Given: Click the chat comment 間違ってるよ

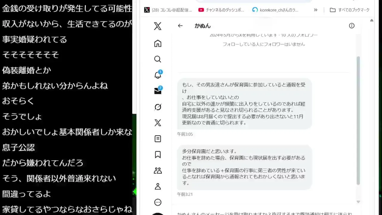Looking at the screenshot, I should click(x=27, y=194).
